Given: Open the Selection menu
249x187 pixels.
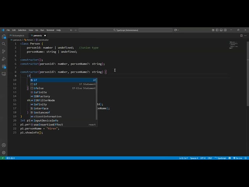Looking at the screenshot, I should tap(22, 30).
